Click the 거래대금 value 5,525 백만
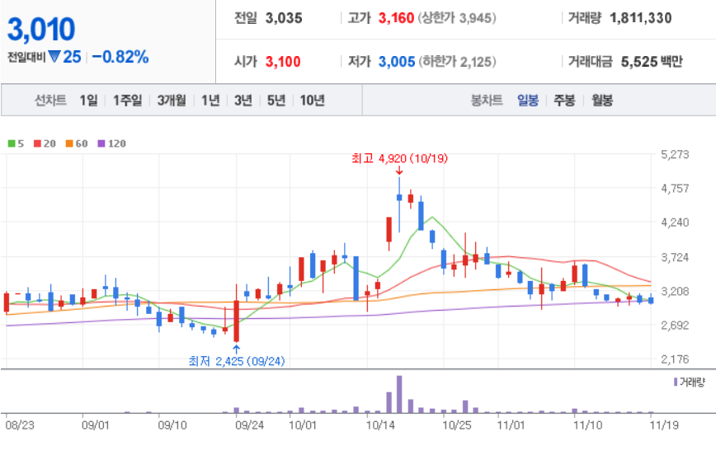This screenshot has height=450, width=716. point(652,62)
